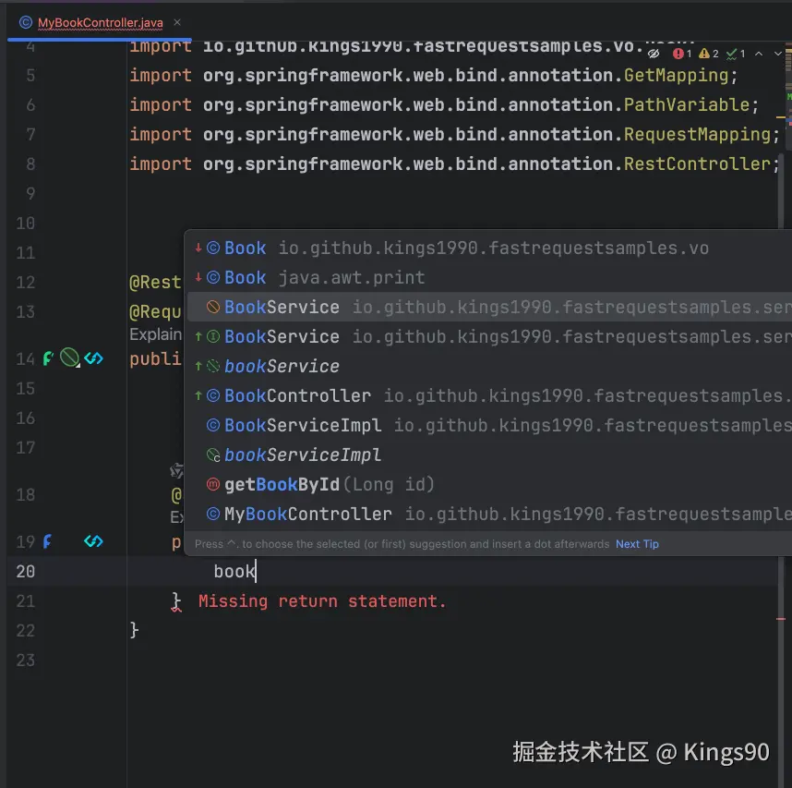
Task: Click the green Spring bean gutter icon on line 14
Action: (x=70, y=358)
